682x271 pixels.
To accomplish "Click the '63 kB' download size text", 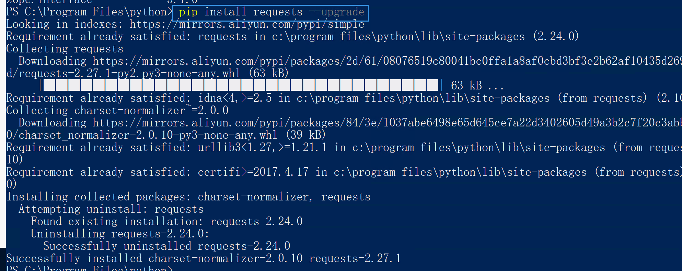I will click(466, 85).
